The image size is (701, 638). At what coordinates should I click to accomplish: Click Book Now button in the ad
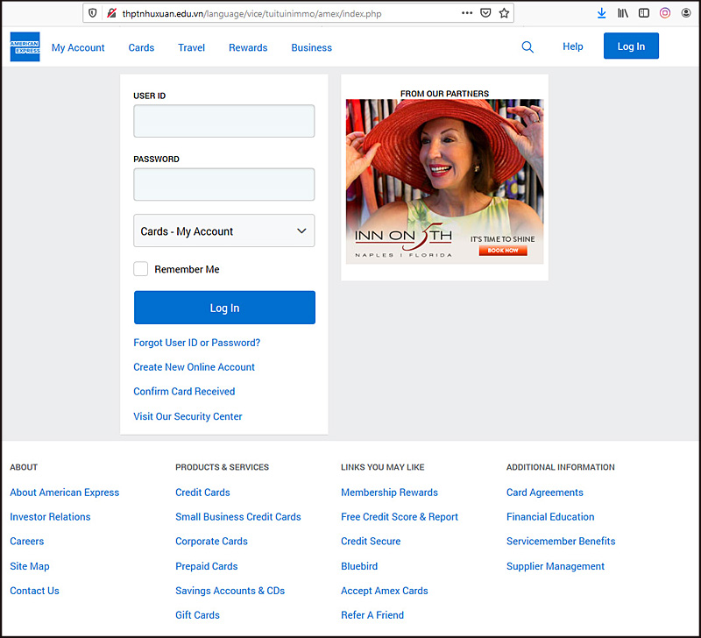503,251
